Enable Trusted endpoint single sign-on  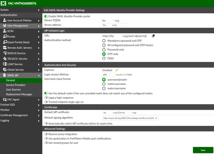pos(46,102)
